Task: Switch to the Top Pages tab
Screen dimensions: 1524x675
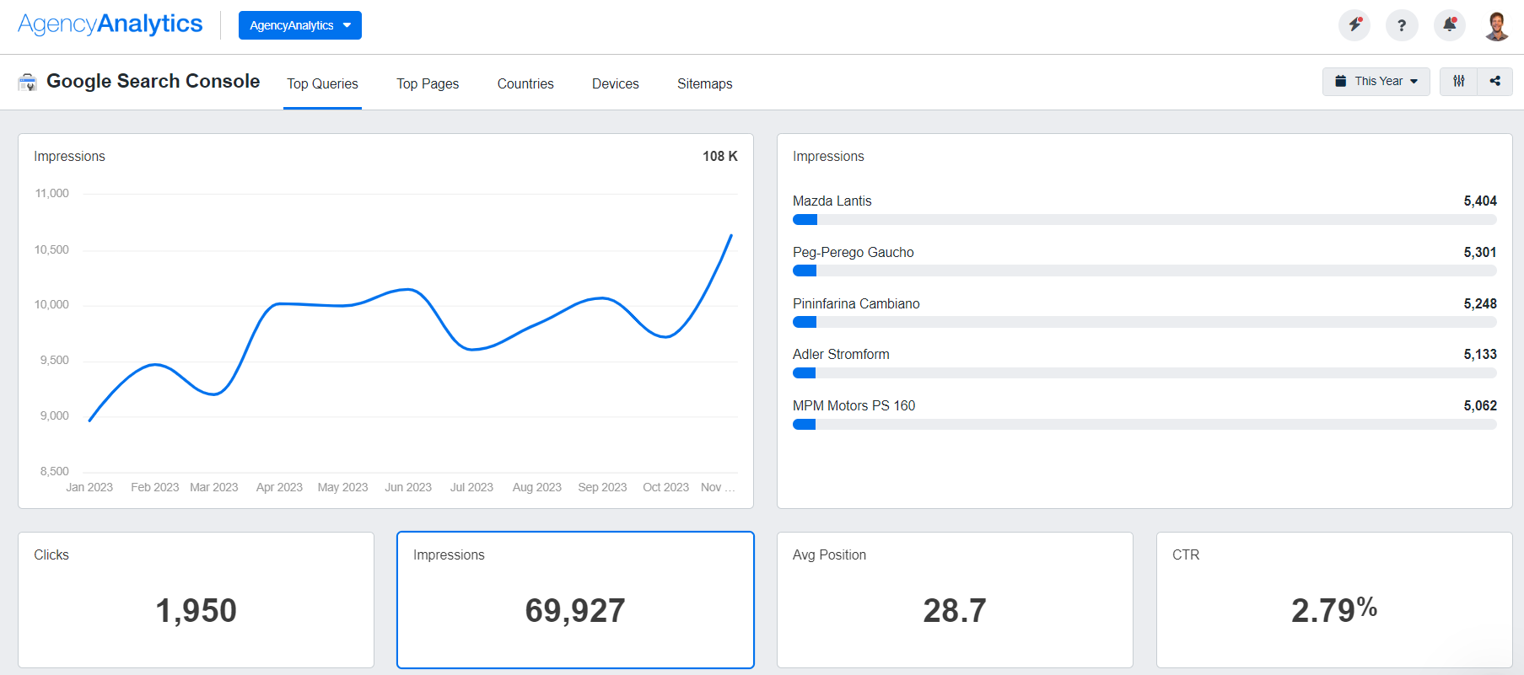Action: (428, 83)
